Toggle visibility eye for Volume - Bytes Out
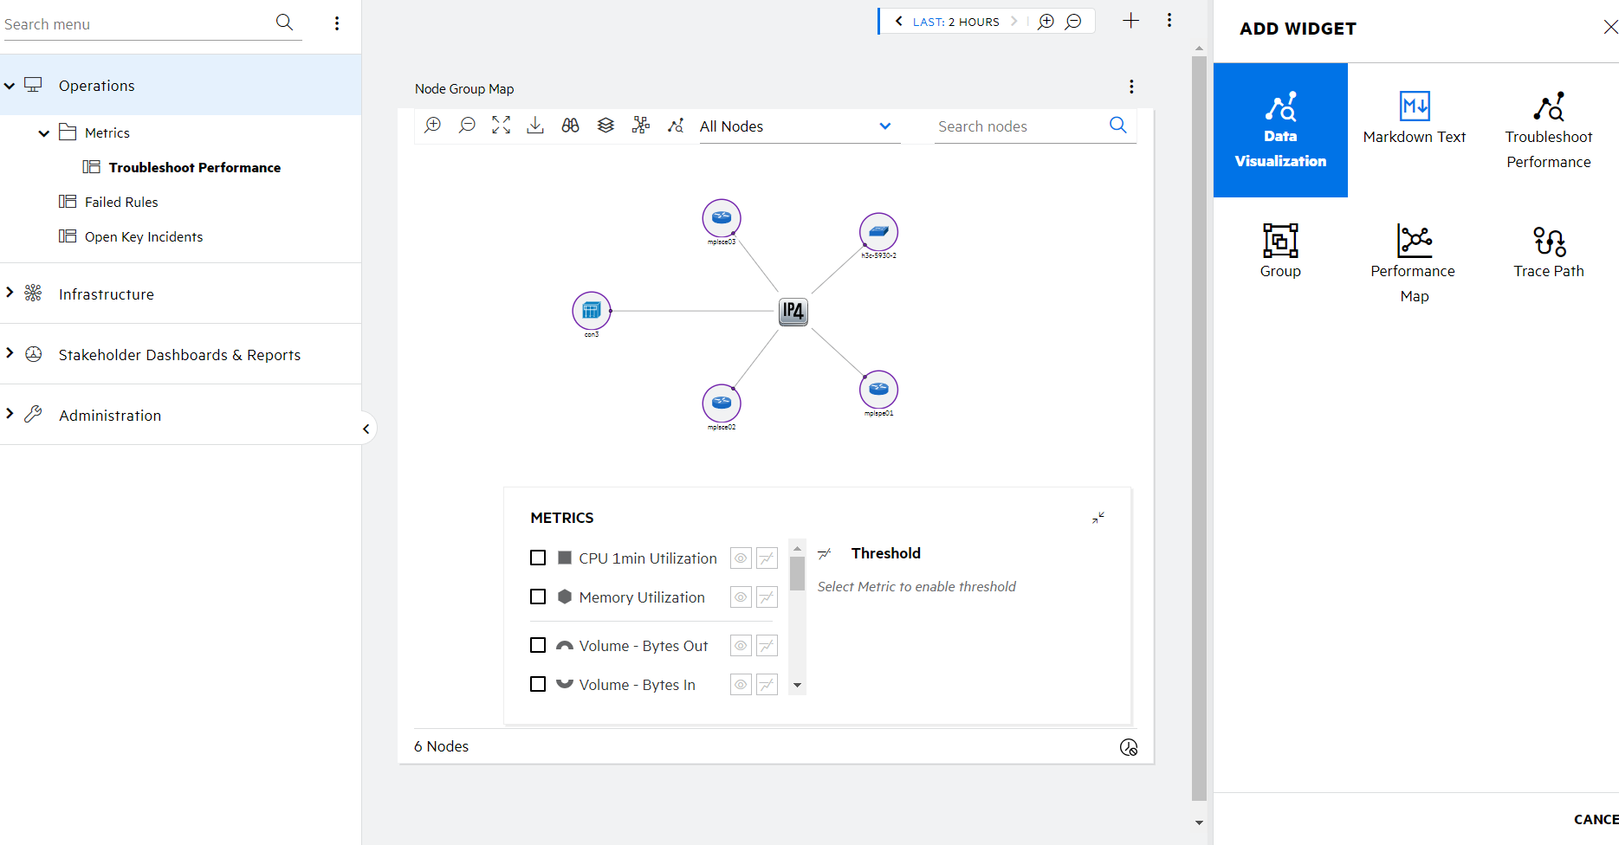 point(741,646)
